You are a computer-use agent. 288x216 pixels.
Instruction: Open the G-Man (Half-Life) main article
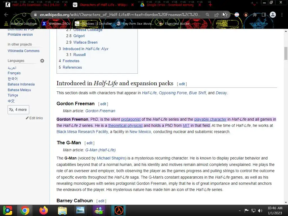coord(100,150)
